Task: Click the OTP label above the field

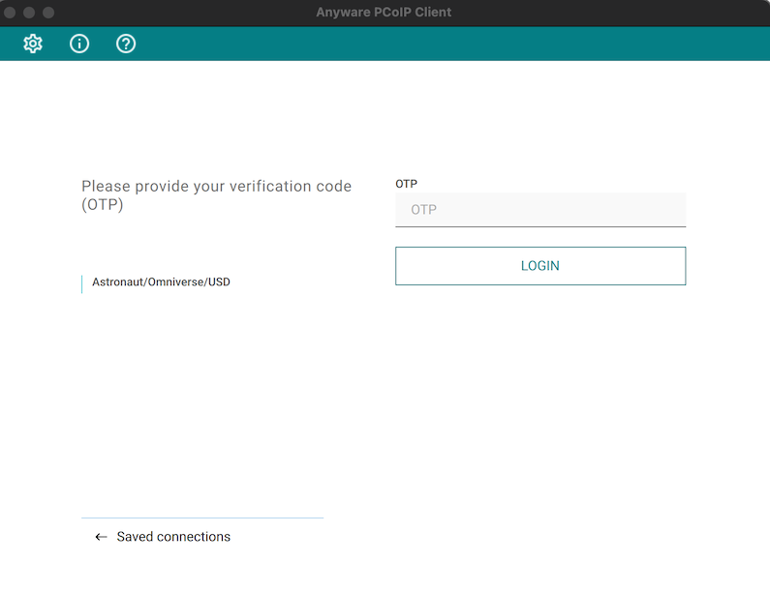Action: (406, 183)
